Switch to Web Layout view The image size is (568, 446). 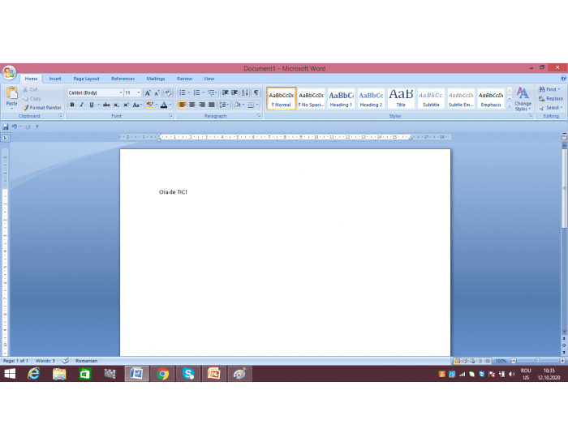coord(473,361)
